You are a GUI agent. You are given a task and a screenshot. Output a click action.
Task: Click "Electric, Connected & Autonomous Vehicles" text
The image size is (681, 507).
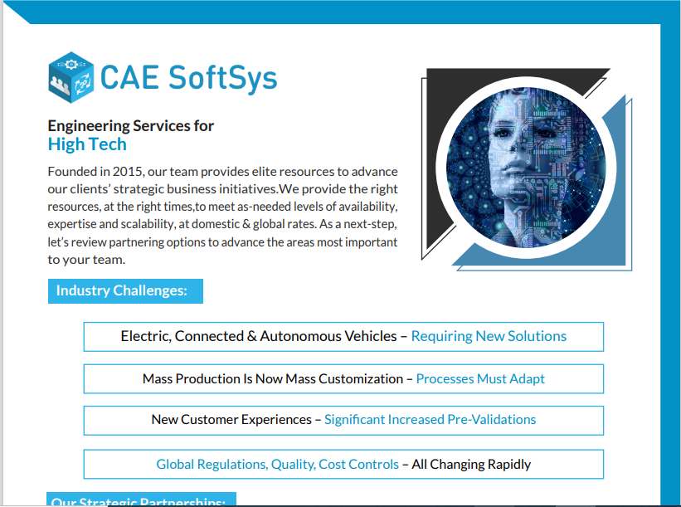pos(259,336)
